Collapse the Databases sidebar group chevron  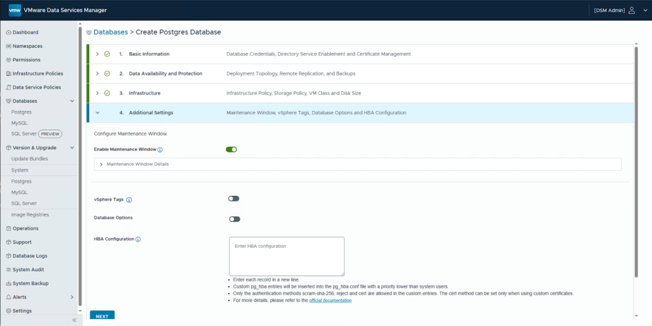click(x=72, y=101)
